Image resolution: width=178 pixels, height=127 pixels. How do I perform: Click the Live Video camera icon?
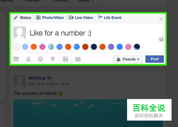click(71, 17)
